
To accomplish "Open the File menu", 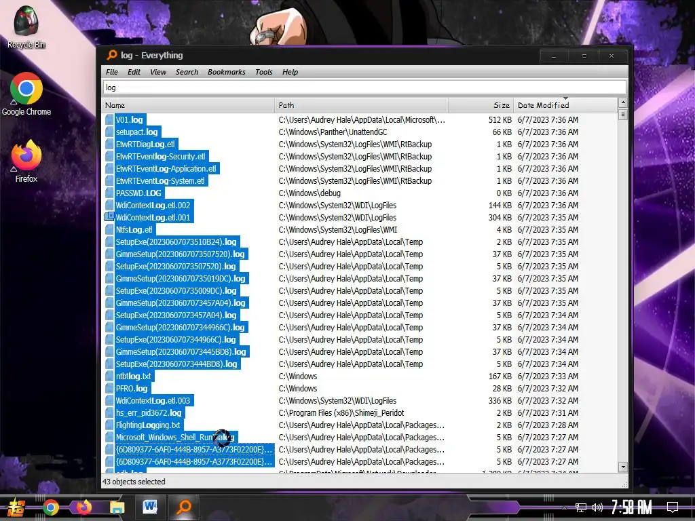I will tap(112, 72).
